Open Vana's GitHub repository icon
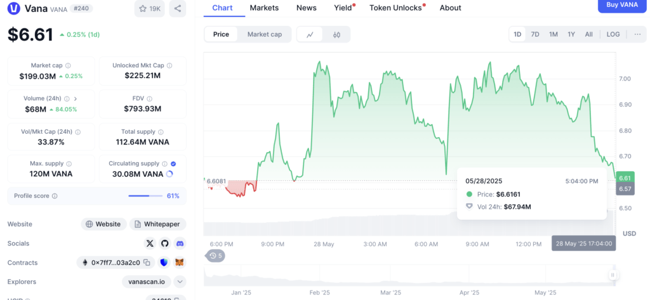This screenshot has height=300, width=650. [165, 244]
